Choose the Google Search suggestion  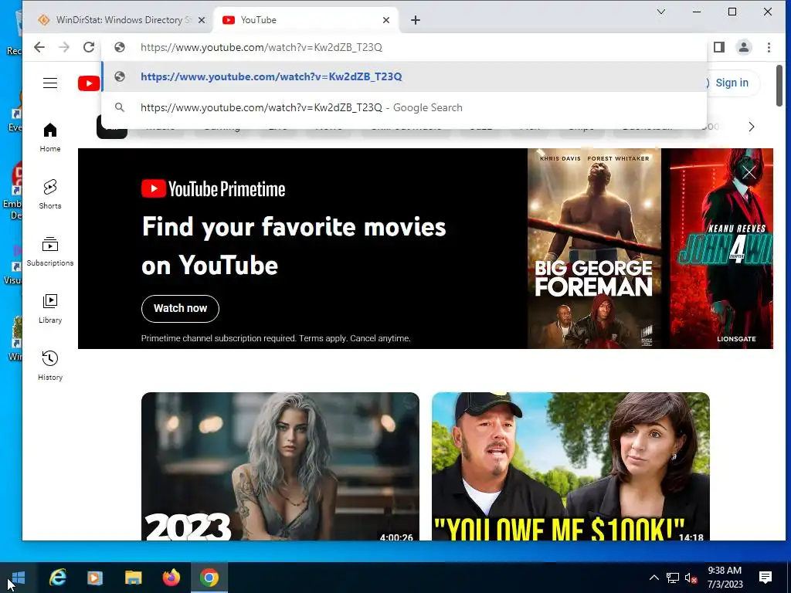point(403,107)
